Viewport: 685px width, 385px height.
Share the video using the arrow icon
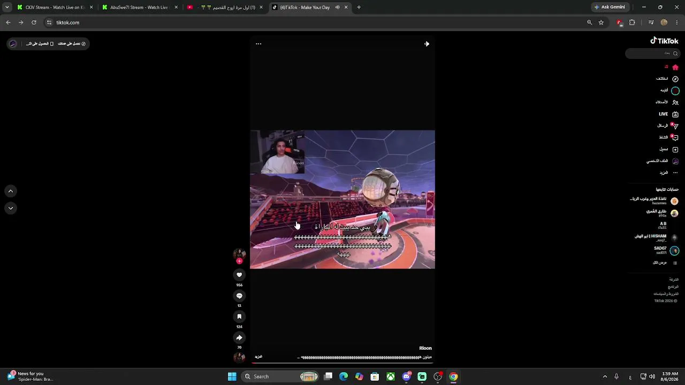click(239, 337)
